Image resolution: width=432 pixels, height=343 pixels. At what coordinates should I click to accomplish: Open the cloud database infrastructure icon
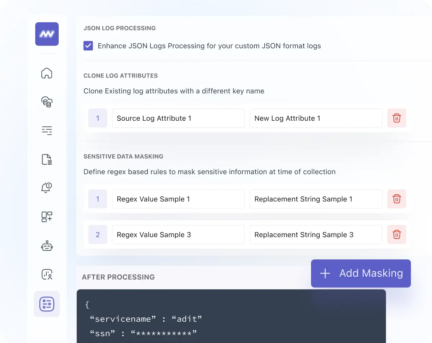tap(47, 102)
